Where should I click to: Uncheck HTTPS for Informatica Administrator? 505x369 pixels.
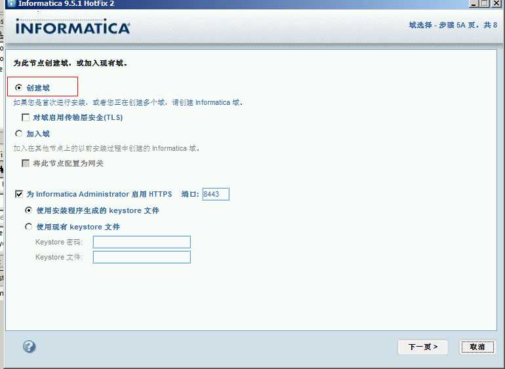(19, 194)
